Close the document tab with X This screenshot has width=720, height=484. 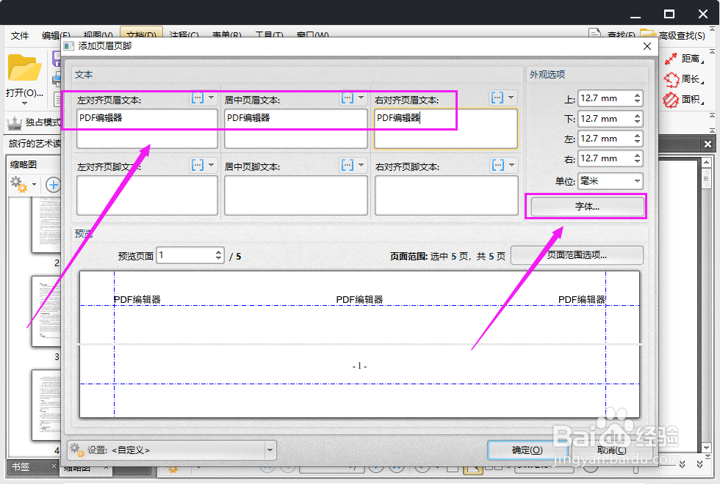tap(708, 144)
